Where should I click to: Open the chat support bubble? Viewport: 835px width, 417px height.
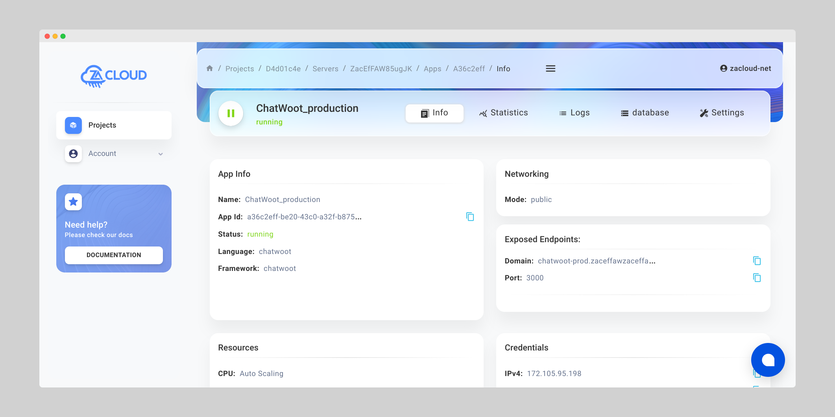(x=768, y=360)
